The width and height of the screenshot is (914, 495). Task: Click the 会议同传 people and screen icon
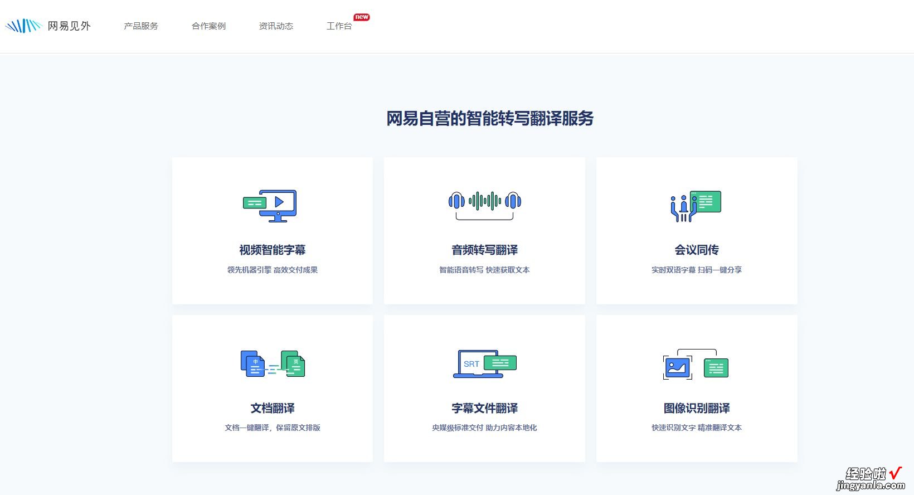click(696, 206)
